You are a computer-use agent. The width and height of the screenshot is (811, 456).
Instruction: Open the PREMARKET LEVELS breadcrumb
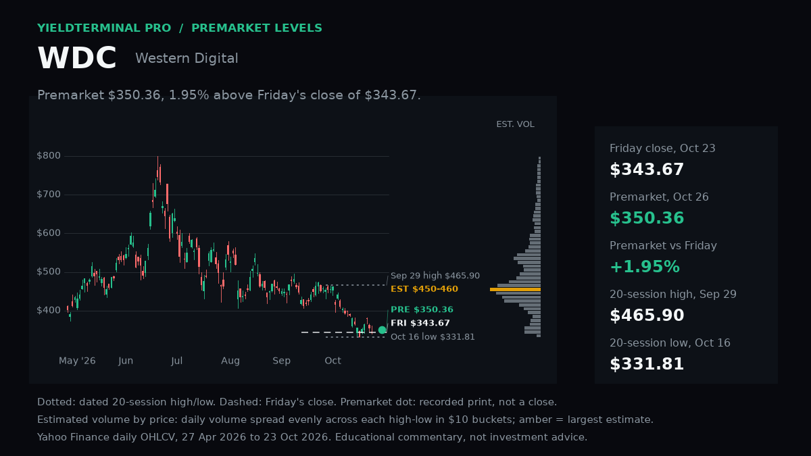point(257,28)
